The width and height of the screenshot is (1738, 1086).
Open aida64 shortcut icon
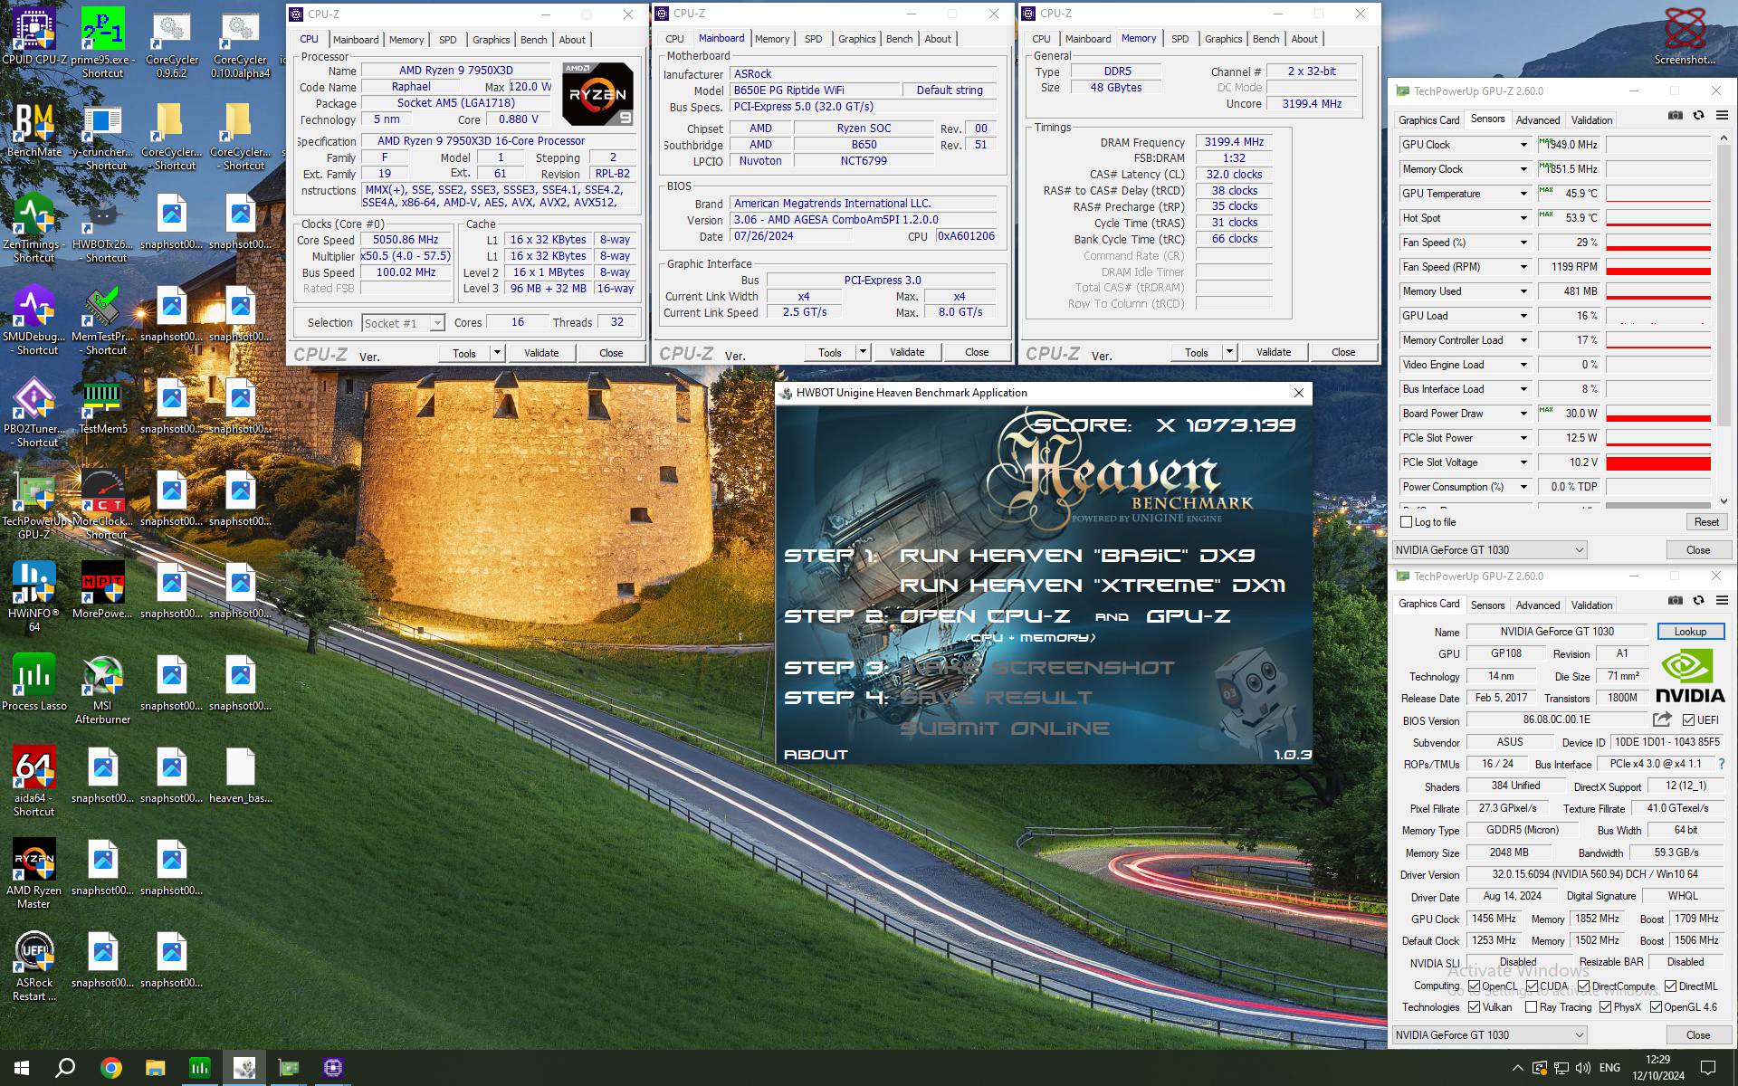pos(34,782)
